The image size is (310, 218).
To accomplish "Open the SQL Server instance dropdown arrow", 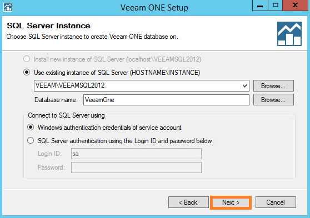I will click(x=244, y=85).
